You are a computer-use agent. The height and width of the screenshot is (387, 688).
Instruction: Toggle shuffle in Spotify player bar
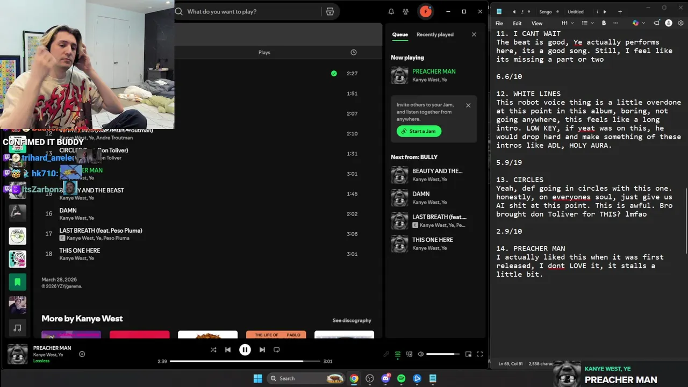click(x=213, y=349)
